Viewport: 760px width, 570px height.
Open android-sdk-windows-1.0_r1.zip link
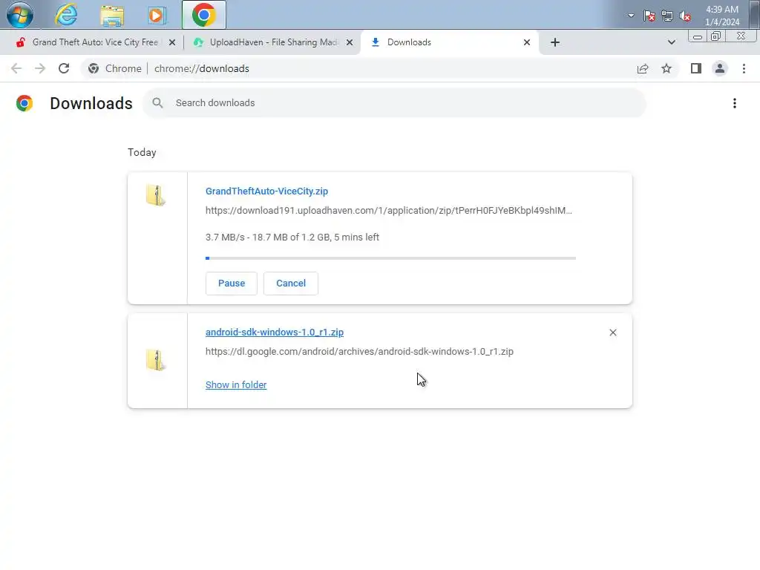pyautogui.click(x=275, y=332)
